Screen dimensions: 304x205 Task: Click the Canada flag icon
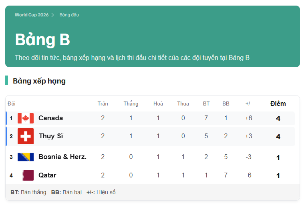[x=26, y=118]
